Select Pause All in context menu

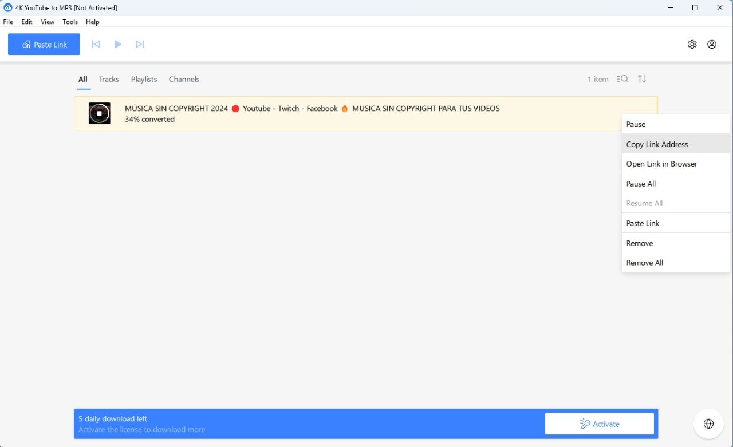point(676,184)
